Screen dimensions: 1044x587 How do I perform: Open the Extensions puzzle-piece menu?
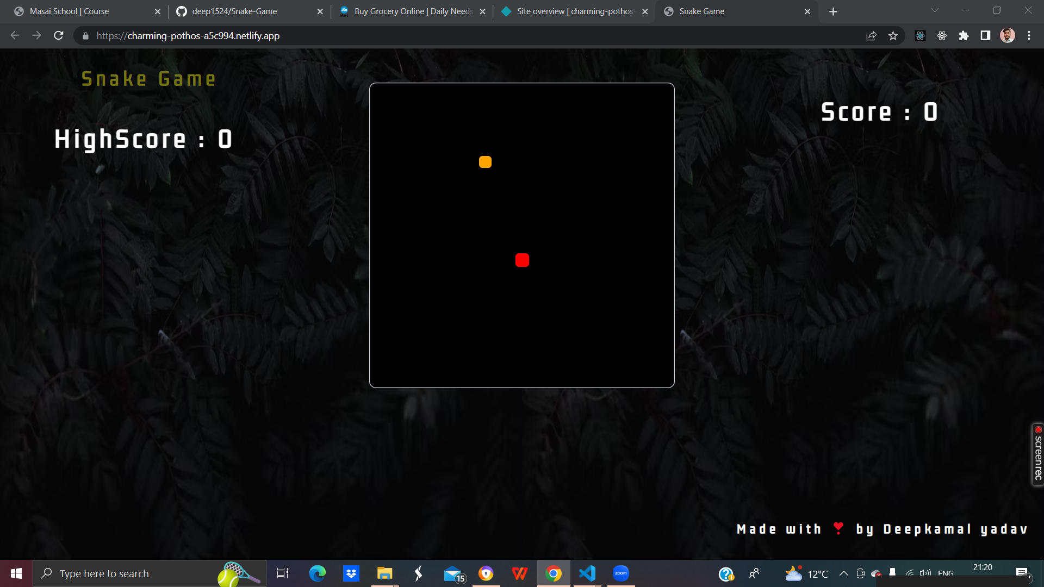click(964, 35)
